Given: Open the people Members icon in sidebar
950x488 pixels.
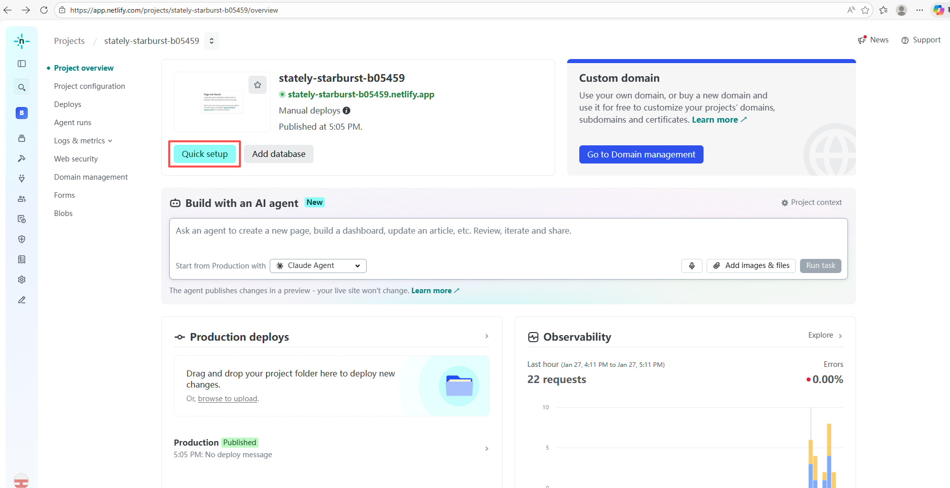Looking at the screenshot, I should [22, 199].
